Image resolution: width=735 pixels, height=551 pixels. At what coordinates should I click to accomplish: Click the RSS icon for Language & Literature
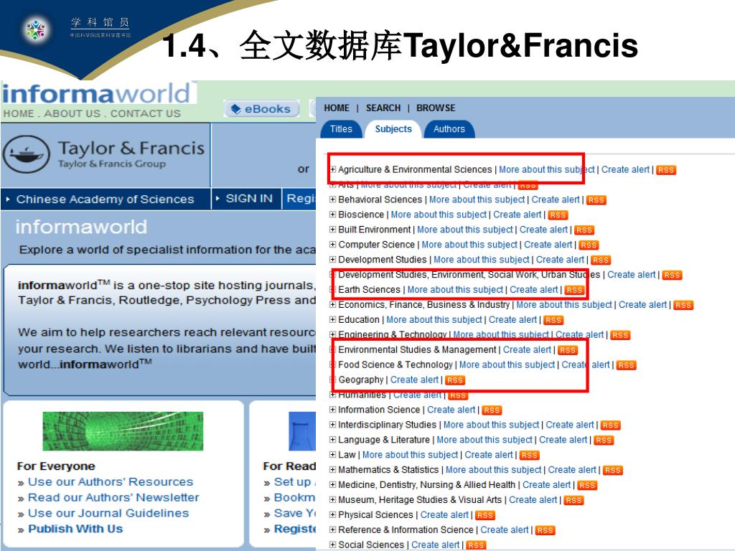[604, 440]
